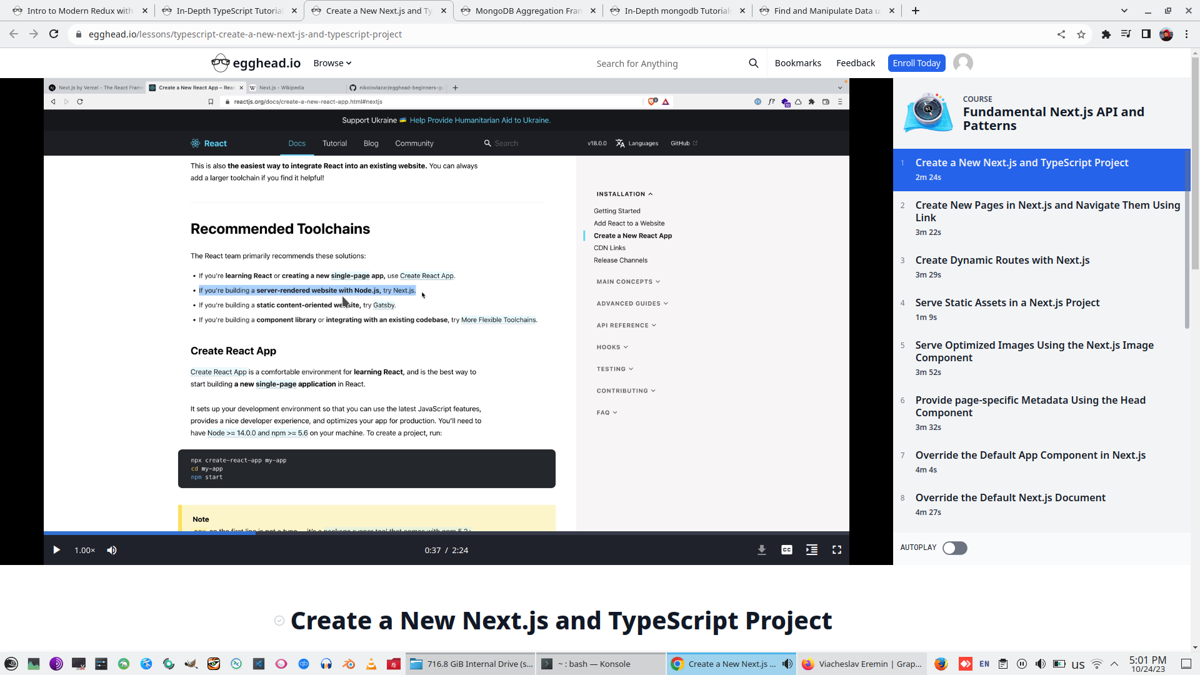Open lesson Create Dynamic Routes with Next.js
Screen dimensions: 1200x675
1002,260
